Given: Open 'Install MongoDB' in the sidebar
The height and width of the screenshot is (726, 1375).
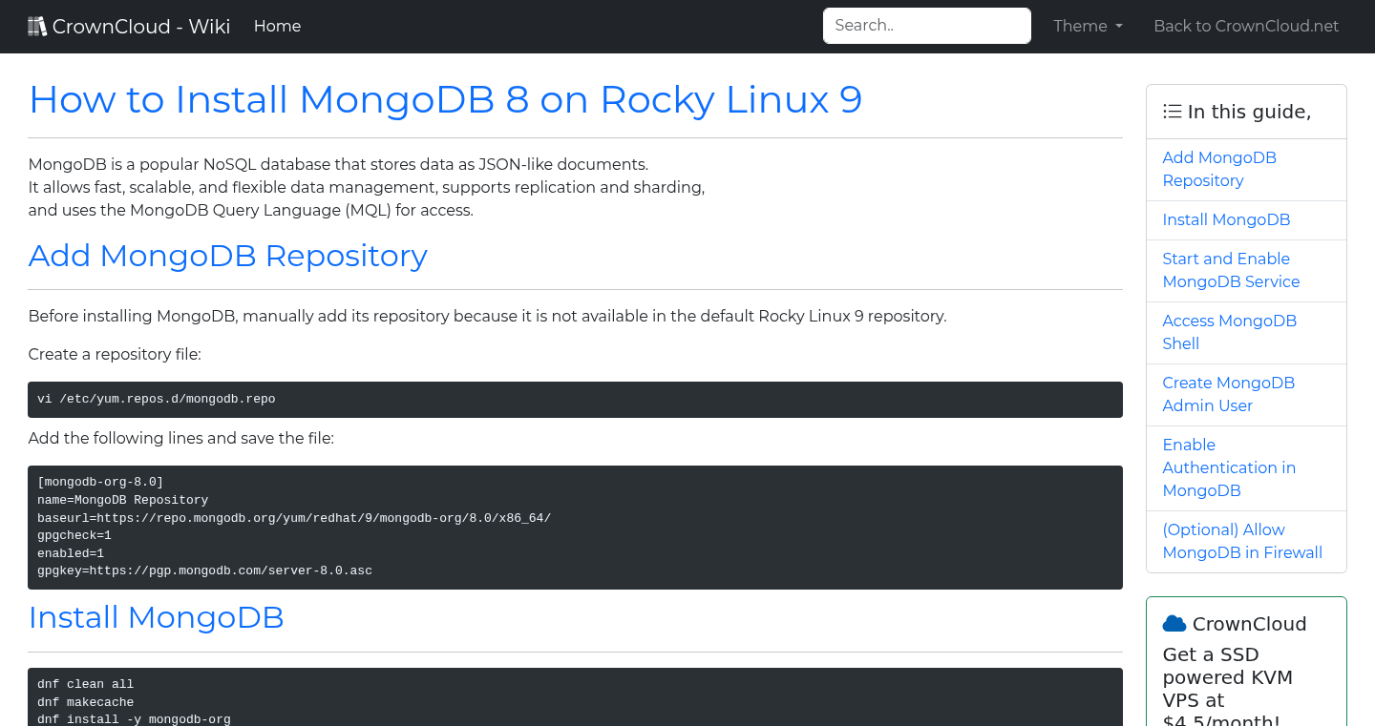Looking at the screenshot, I should coord(1226,219).
